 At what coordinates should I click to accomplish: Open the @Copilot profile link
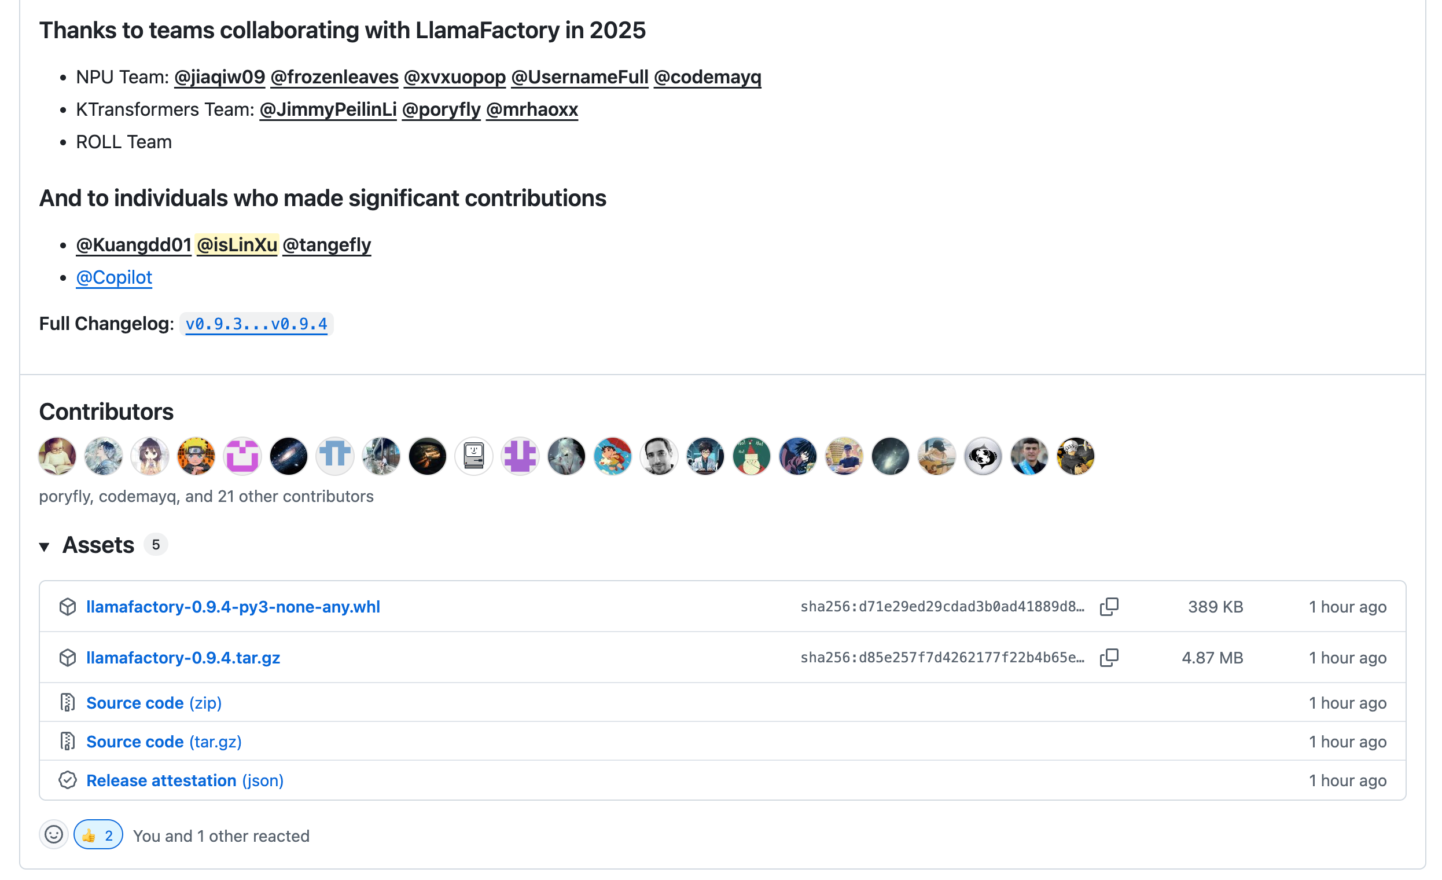(x=113, y=277)
